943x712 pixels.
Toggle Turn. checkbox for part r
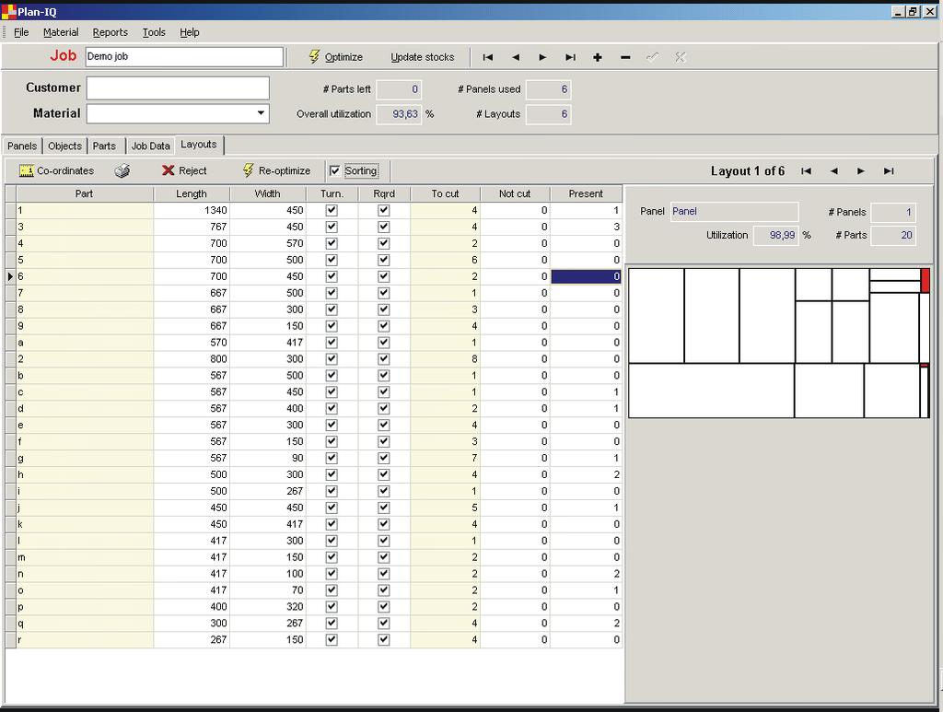click(x=332, y=640)
